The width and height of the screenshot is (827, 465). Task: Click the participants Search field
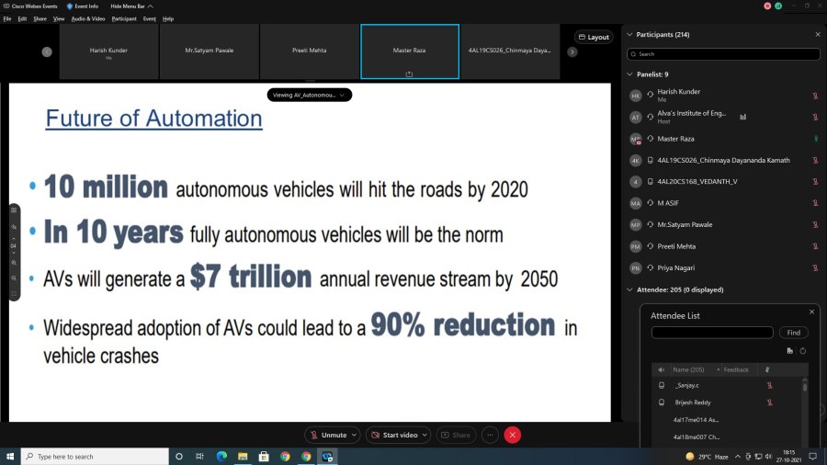(x=723, y=54)
